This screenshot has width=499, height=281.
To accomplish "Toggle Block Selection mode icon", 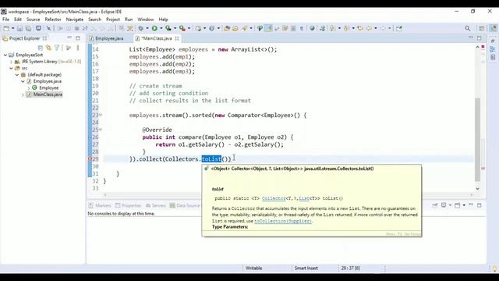I will 293,28.
